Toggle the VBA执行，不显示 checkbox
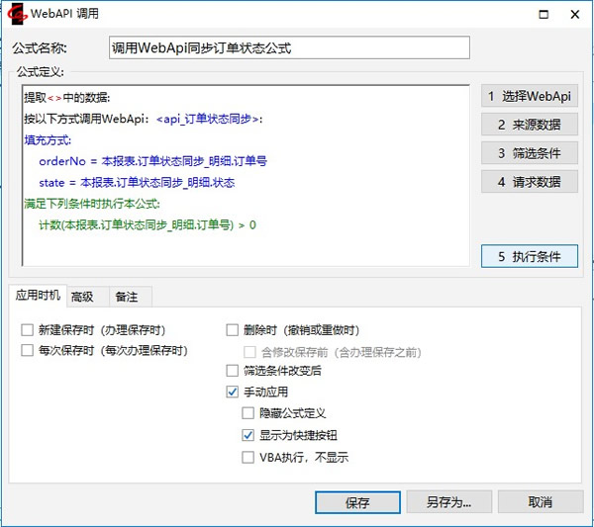This screenshot has height=527, width=594. (248, 457)
